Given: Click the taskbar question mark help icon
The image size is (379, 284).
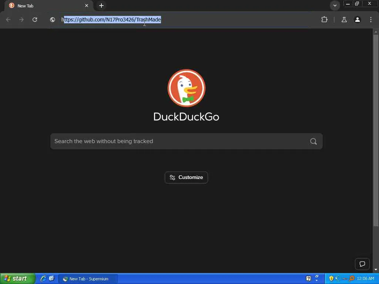Looking at the screenshot, I should click(x=308, y=279).
